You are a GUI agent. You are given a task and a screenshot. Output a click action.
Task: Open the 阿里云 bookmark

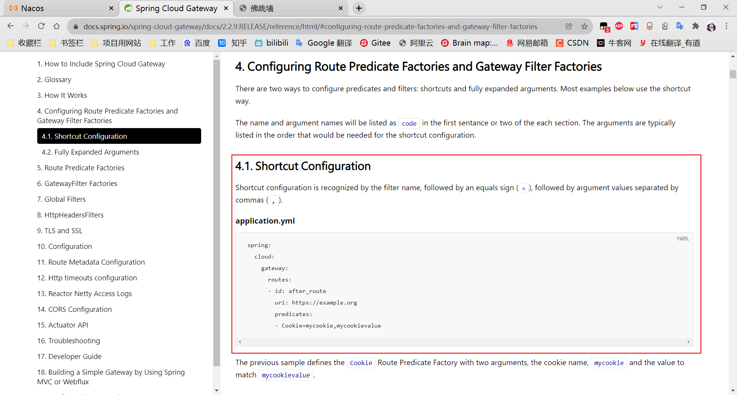point(416,43)
